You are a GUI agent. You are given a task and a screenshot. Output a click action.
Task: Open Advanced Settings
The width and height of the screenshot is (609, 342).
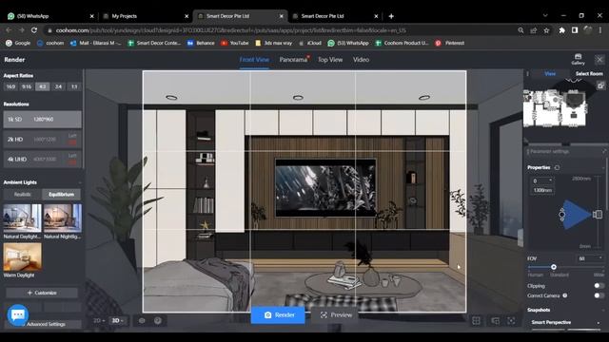(46, 324)
